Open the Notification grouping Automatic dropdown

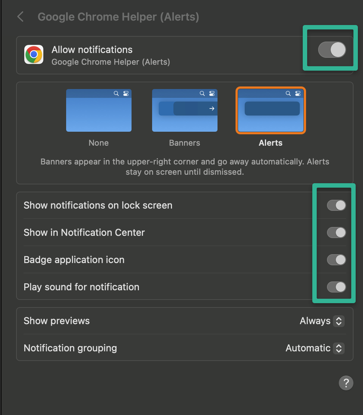pyautogui.click(x=315, y=348)
